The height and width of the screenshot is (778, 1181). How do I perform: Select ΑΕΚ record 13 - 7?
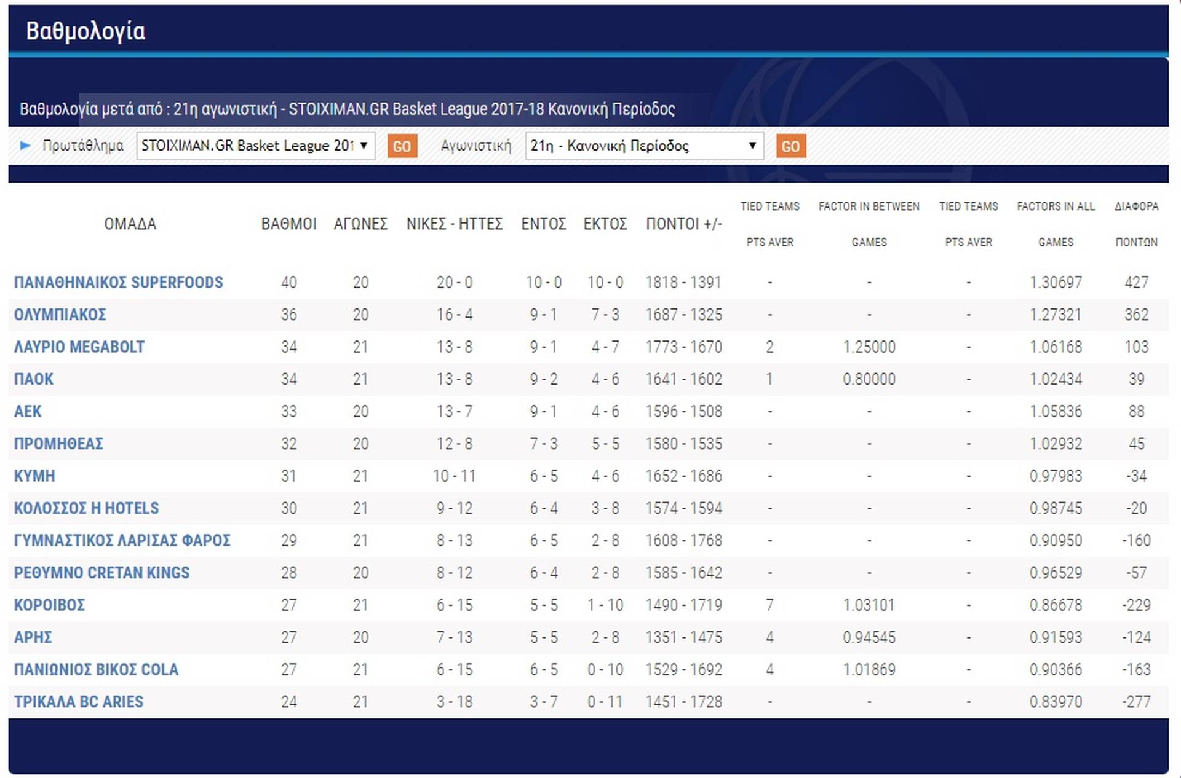(x=455, y=412)
